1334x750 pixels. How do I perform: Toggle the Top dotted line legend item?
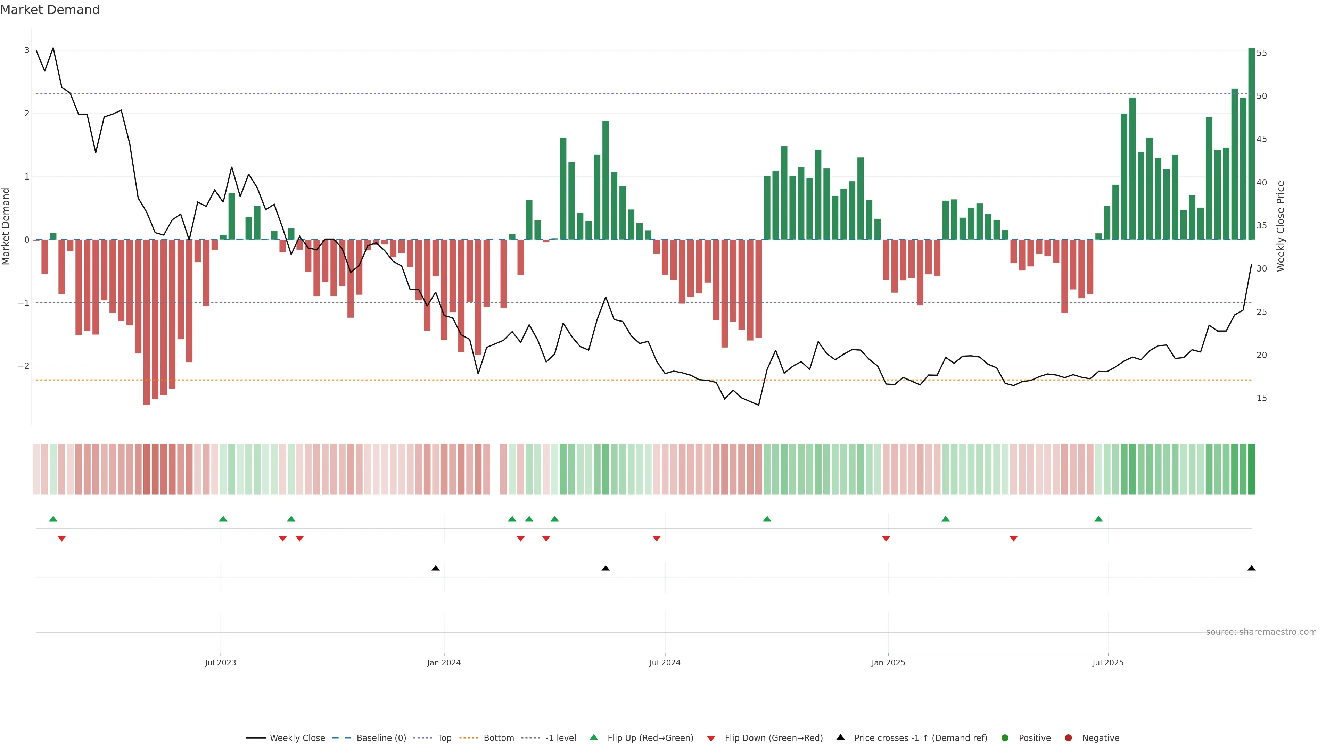click(x=444, y=737)
